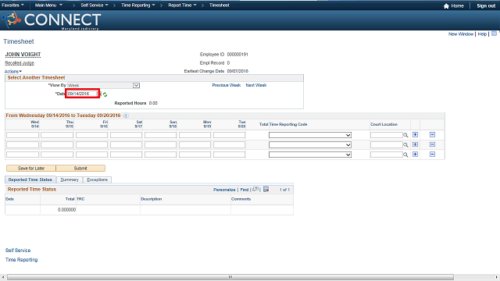Click the Submit button
Viewport: 500px width, 281px height.
80,169
